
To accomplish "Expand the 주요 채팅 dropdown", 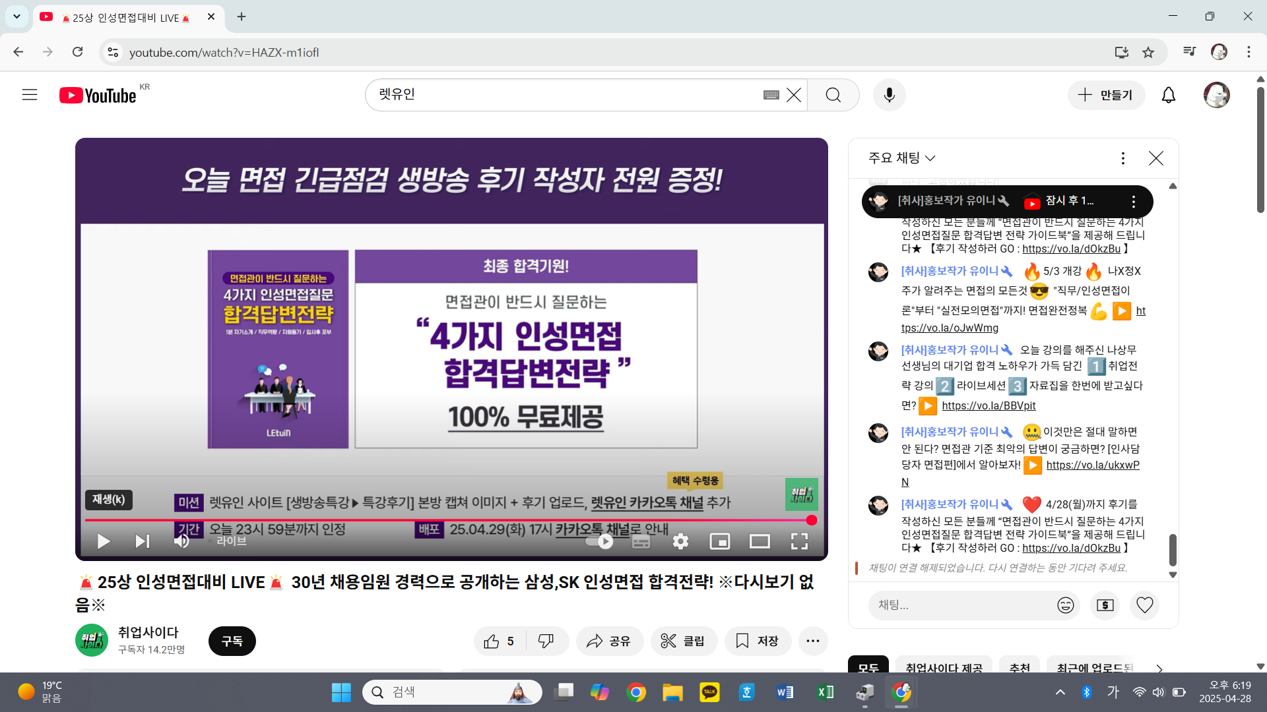I will pyautogui.click(x=901, y=158).
